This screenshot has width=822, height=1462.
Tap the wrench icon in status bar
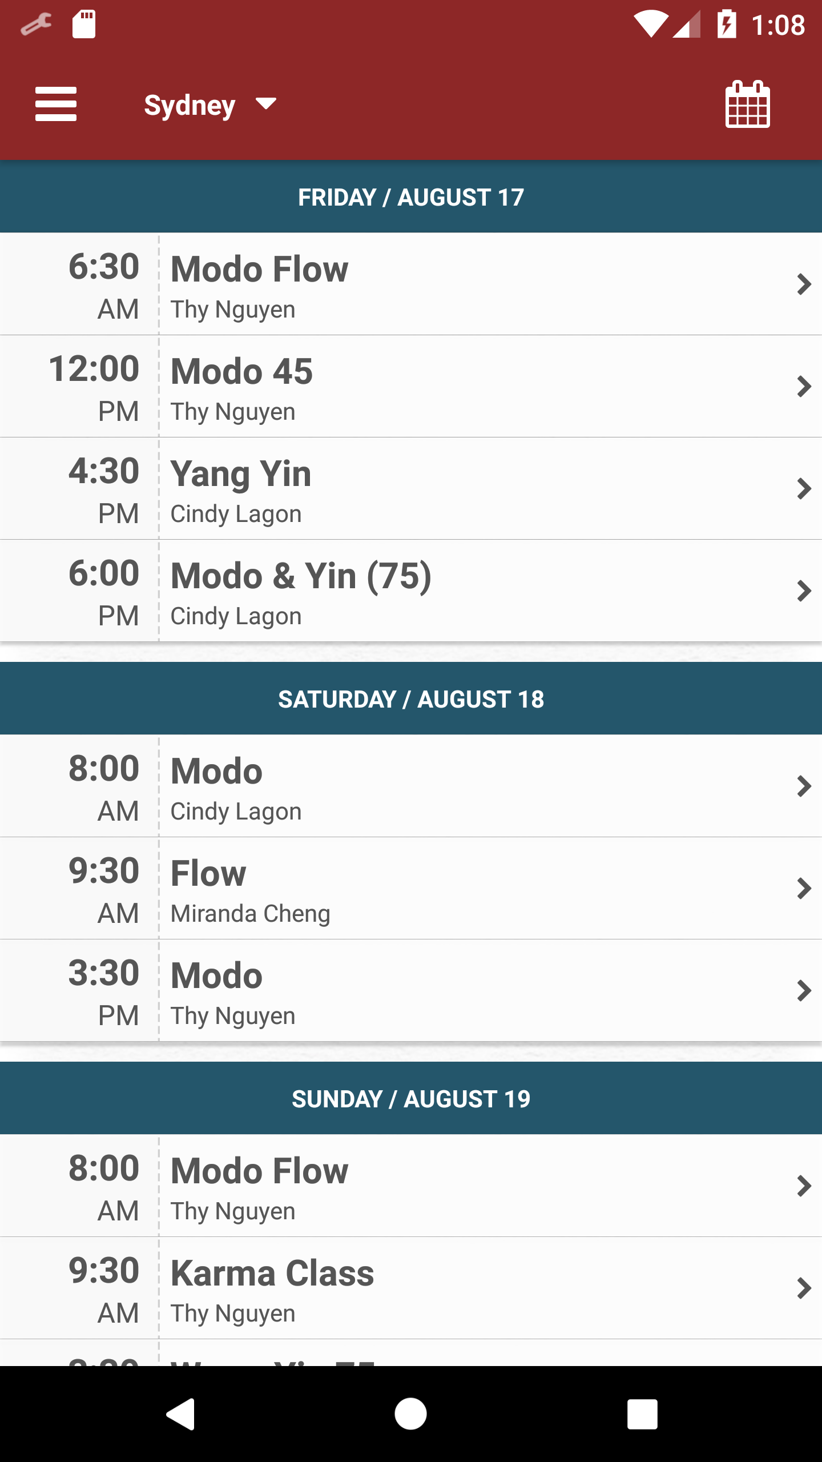click(36, 25)
